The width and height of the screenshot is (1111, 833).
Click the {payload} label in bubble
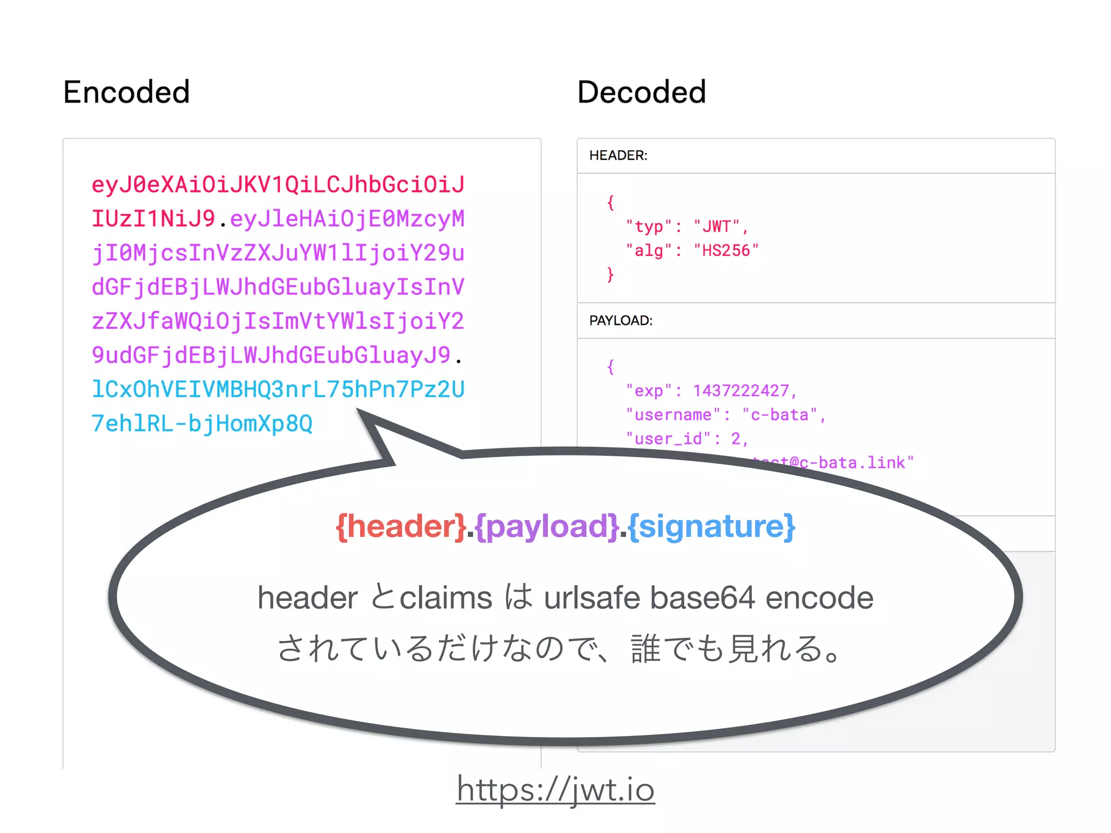click(x=547, y=526)
